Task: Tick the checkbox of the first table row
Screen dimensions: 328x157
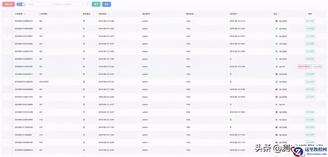Action: coord(7,21)
